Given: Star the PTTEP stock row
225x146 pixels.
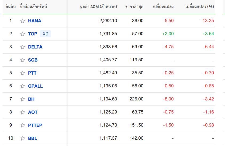Looking at the screenshot, I should 22,125.
